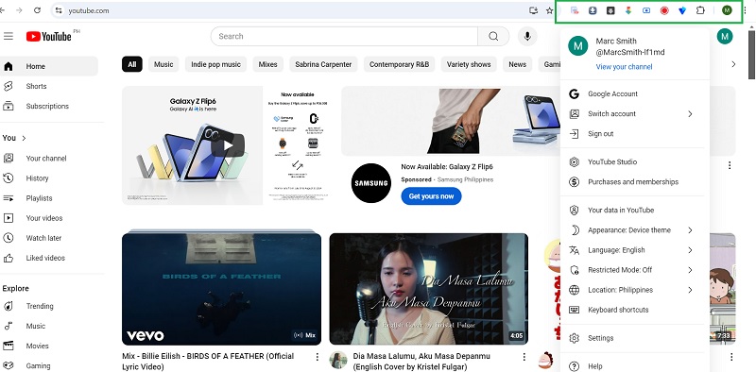
Task: Click into the Search input field
Action: (344, 36)
